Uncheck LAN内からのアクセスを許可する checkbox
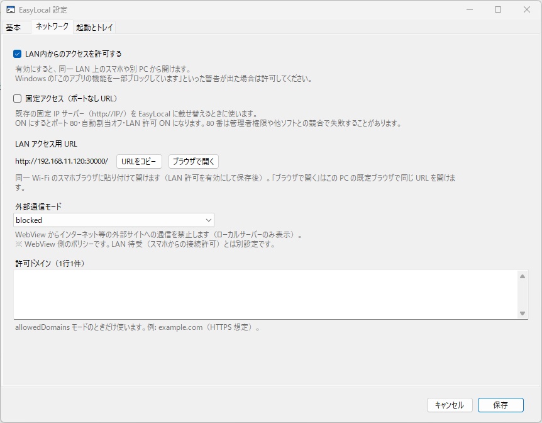 [x=17, y=54]
